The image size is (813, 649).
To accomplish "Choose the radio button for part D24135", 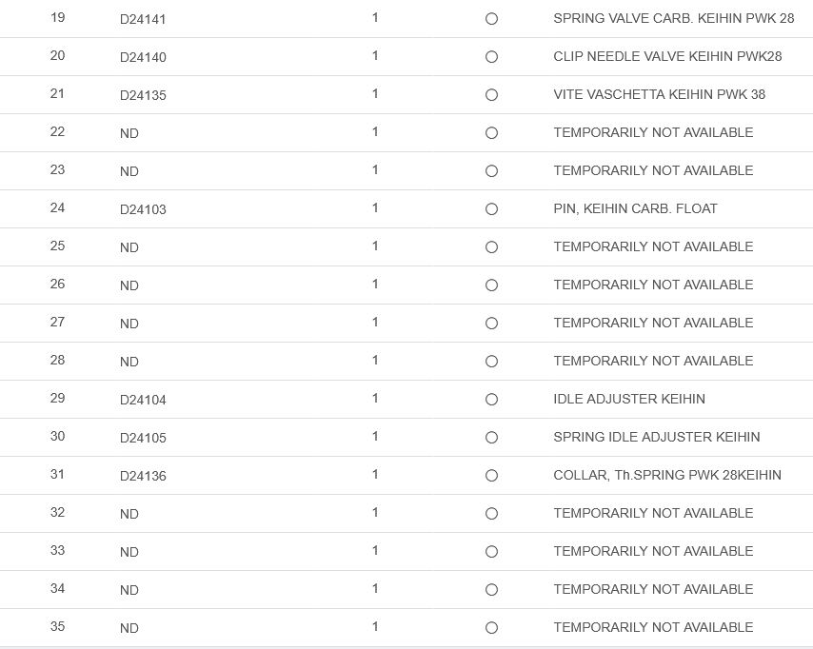I will 491,95.
